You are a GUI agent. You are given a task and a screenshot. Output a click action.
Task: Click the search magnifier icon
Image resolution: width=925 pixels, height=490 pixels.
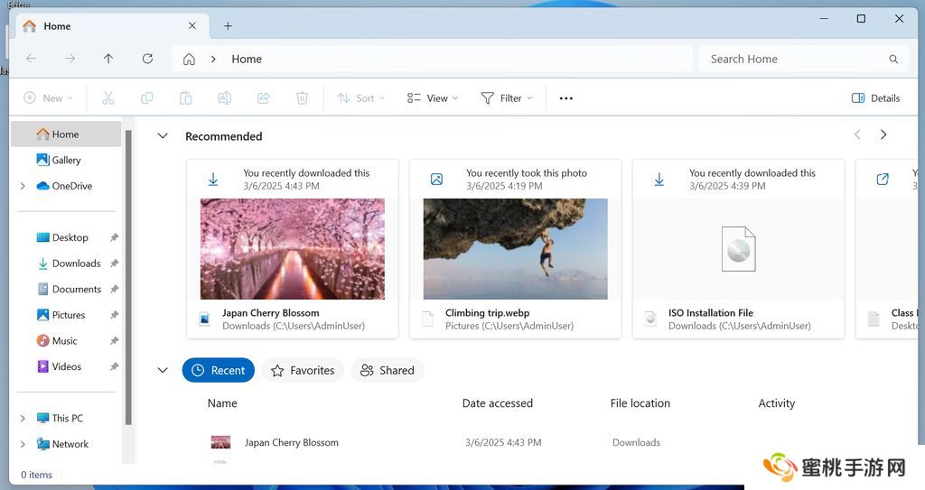(x=893, y=60)
